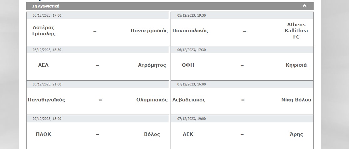The height and width of the screenshot is (149, 349).
Task: Select Παναθηναϊκός in the 21:00 match
Action: click(x=46, y=100)
